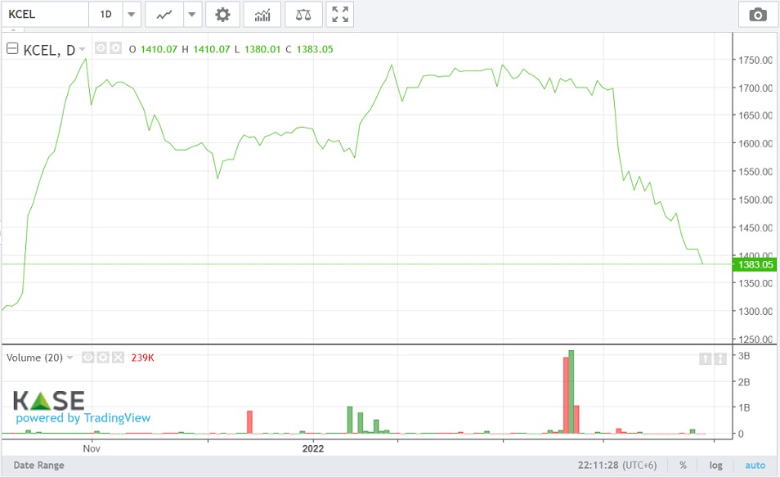Click the 'powered by TradingView' link
Screen dimensions: 780x477
click(x=83, y=418)
